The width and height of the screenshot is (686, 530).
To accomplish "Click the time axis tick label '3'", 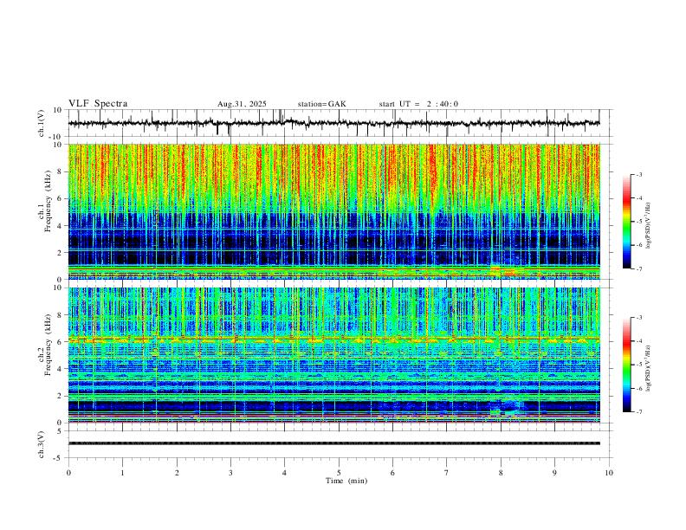I will point(230,473).
